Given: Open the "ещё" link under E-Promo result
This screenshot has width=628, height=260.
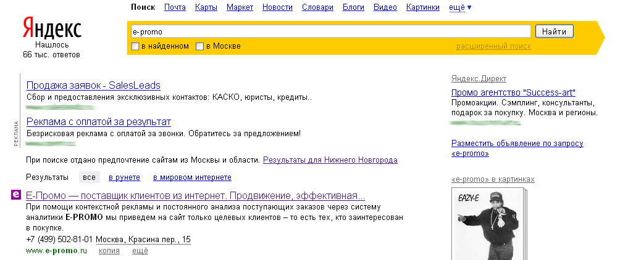Looking at the screenshot, I should point(140,251).
